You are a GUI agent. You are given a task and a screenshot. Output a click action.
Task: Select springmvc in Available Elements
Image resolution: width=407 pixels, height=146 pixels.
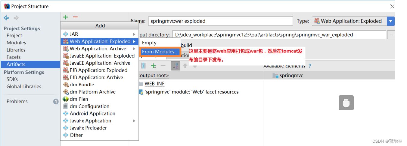tap(291, 76)
